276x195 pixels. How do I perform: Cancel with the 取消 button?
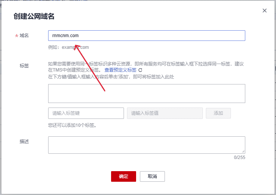(152, 176)
